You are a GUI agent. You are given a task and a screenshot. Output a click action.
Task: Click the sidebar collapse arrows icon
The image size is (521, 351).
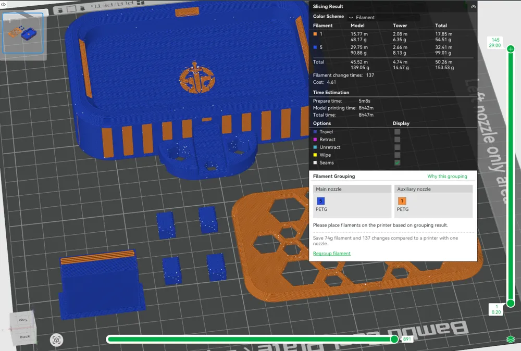coord(3,4)
